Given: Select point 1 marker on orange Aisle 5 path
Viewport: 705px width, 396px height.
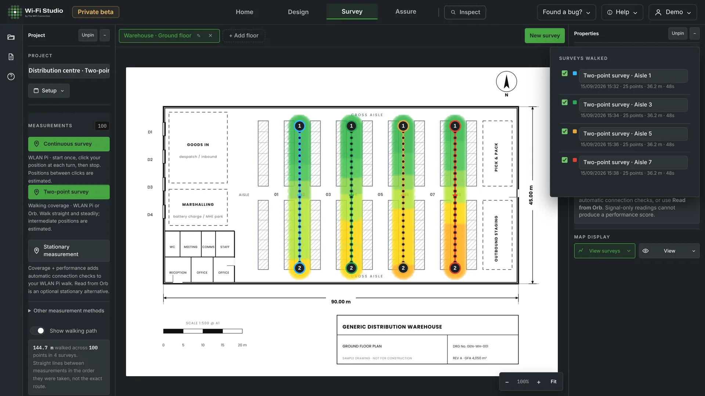Looking at the screenshot, I should pyautogui.click(x=403, y=126).
